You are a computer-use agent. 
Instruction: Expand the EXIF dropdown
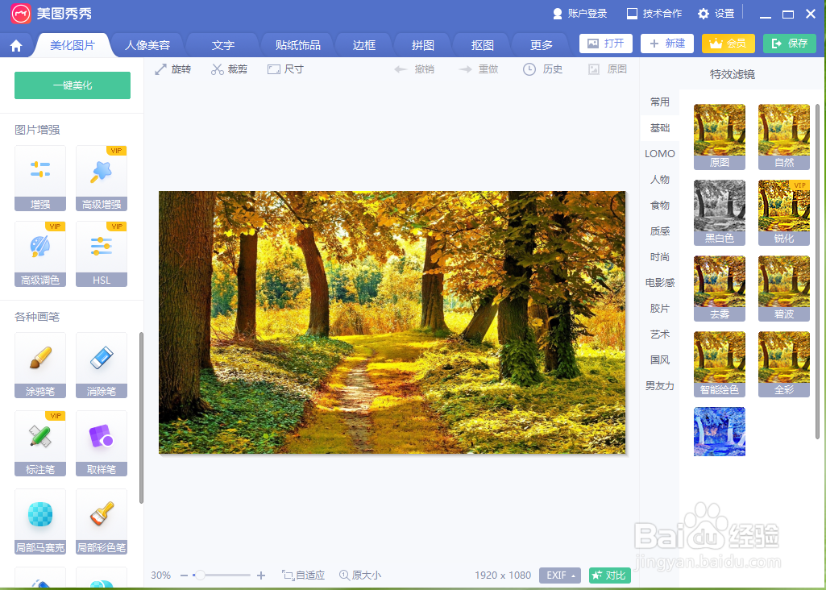(x=560, y=575)
